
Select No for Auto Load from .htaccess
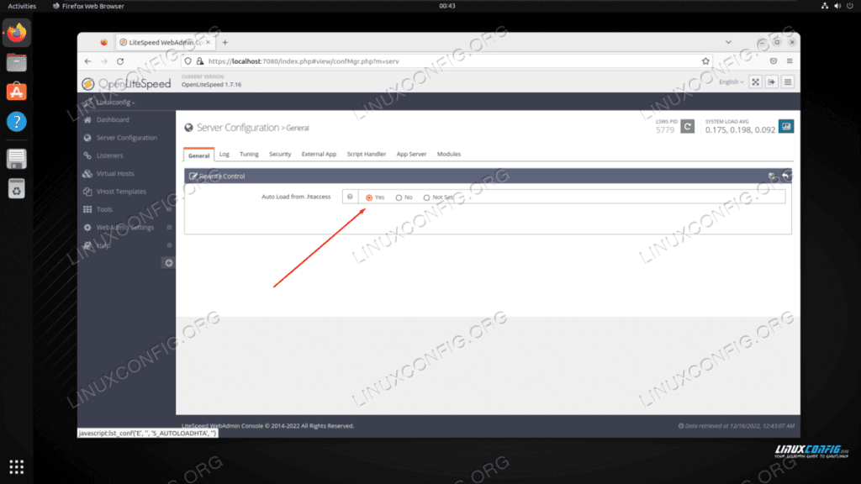[399, 197]
